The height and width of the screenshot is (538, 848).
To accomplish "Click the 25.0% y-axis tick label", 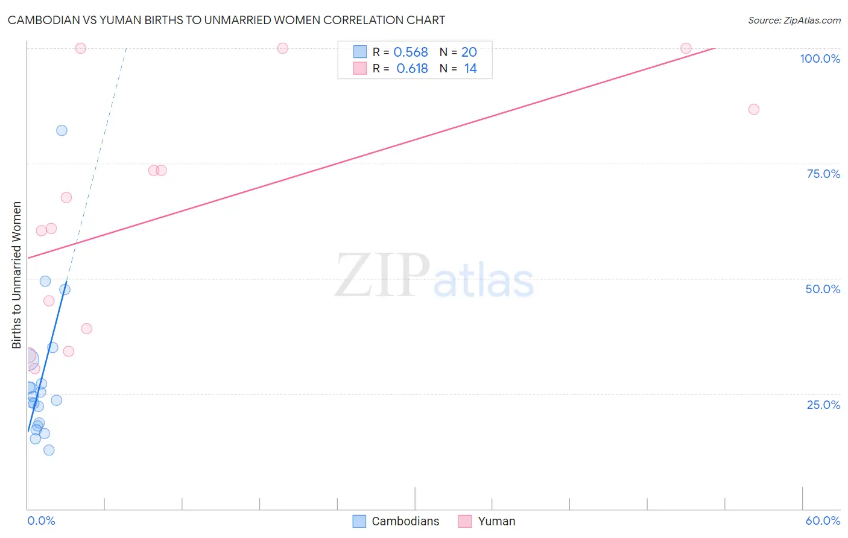I will [x=823, y=405].
